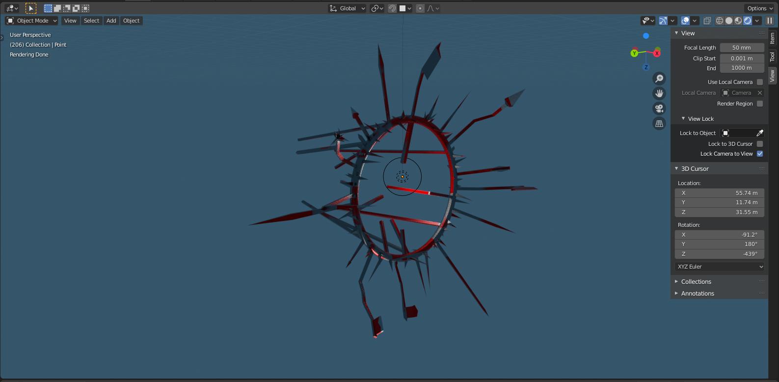Click the cursor Location X 55.74 m field
The width and height of the screenshot is (779, 382).
point(720,193)
